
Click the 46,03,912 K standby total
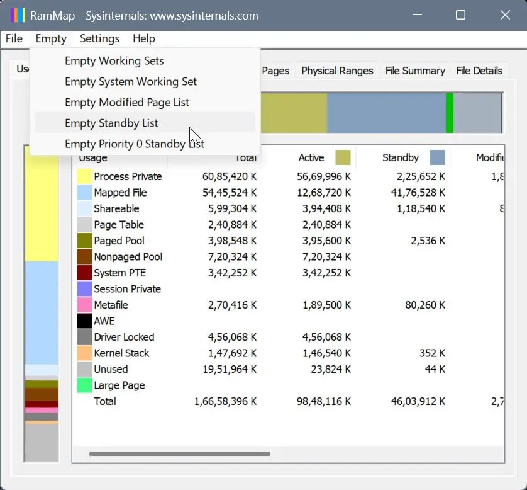click(x=418, y=401)
